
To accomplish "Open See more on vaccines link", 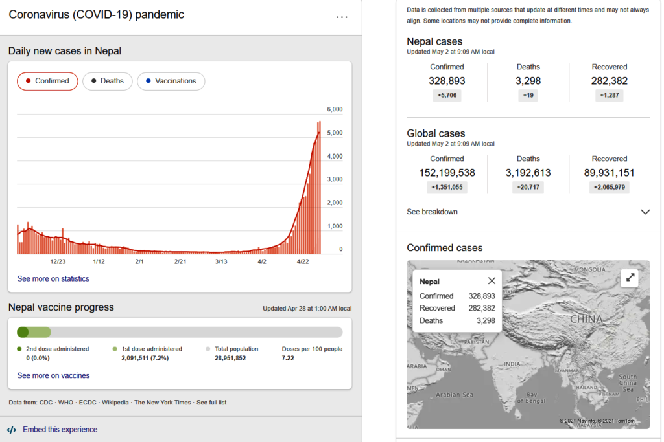I will (x=53, y=375).
